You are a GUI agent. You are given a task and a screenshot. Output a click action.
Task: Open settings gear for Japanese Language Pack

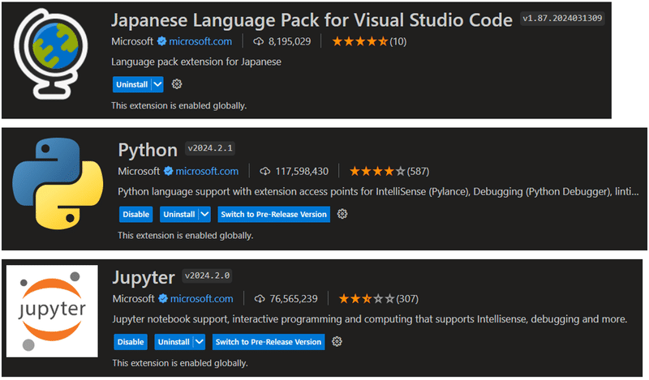177,84
